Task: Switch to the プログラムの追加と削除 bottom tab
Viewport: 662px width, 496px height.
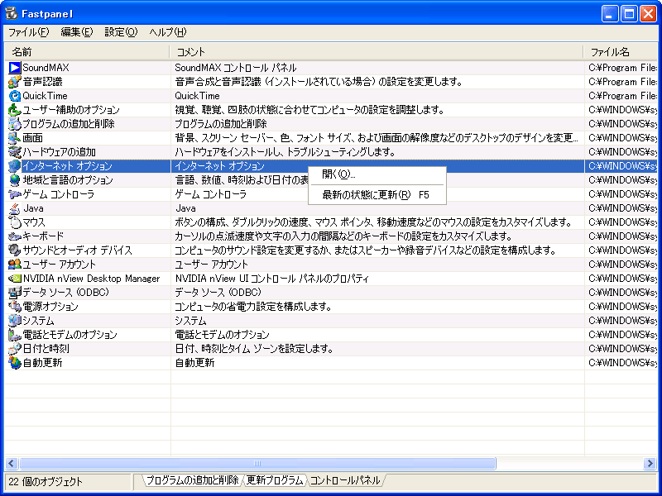Action: coord(192,480)
